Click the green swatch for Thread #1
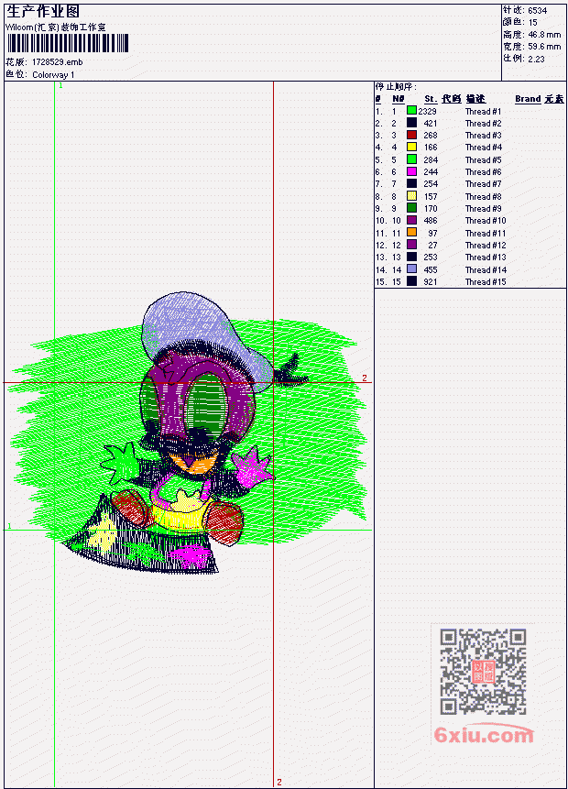The height and width of the screenshot is (789, 568). click(x=411, y=111)
